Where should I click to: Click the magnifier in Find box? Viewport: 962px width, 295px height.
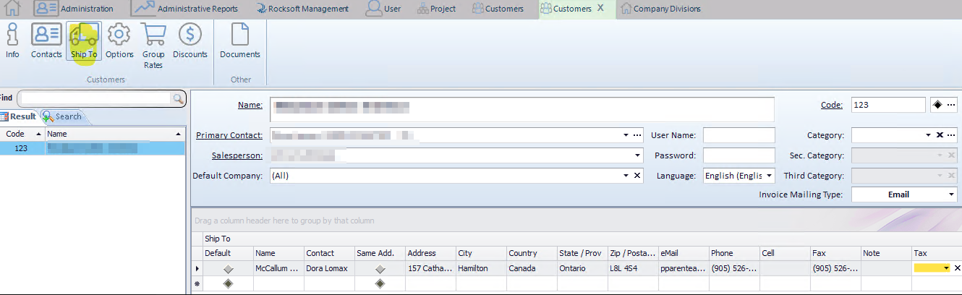[x=177, y=98]
